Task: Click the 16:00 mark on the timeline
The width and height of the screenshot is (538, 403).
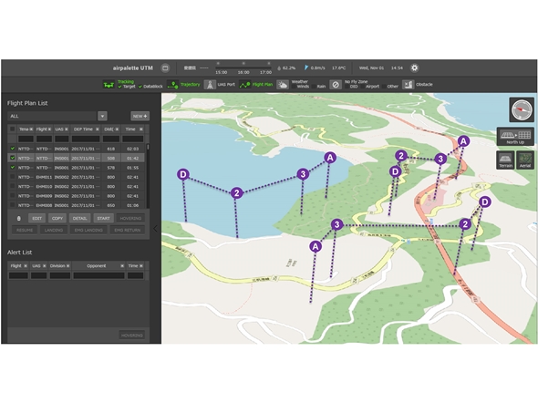Action: click(243, 72)
